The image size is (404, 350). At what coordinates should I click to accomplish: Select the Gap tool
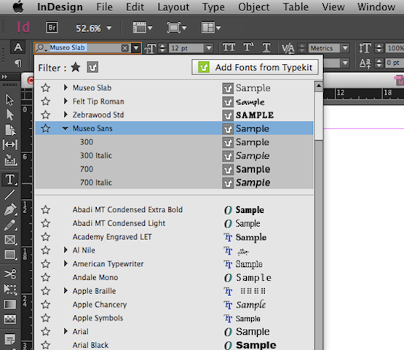pyautogui.click(x=9, y=144)
